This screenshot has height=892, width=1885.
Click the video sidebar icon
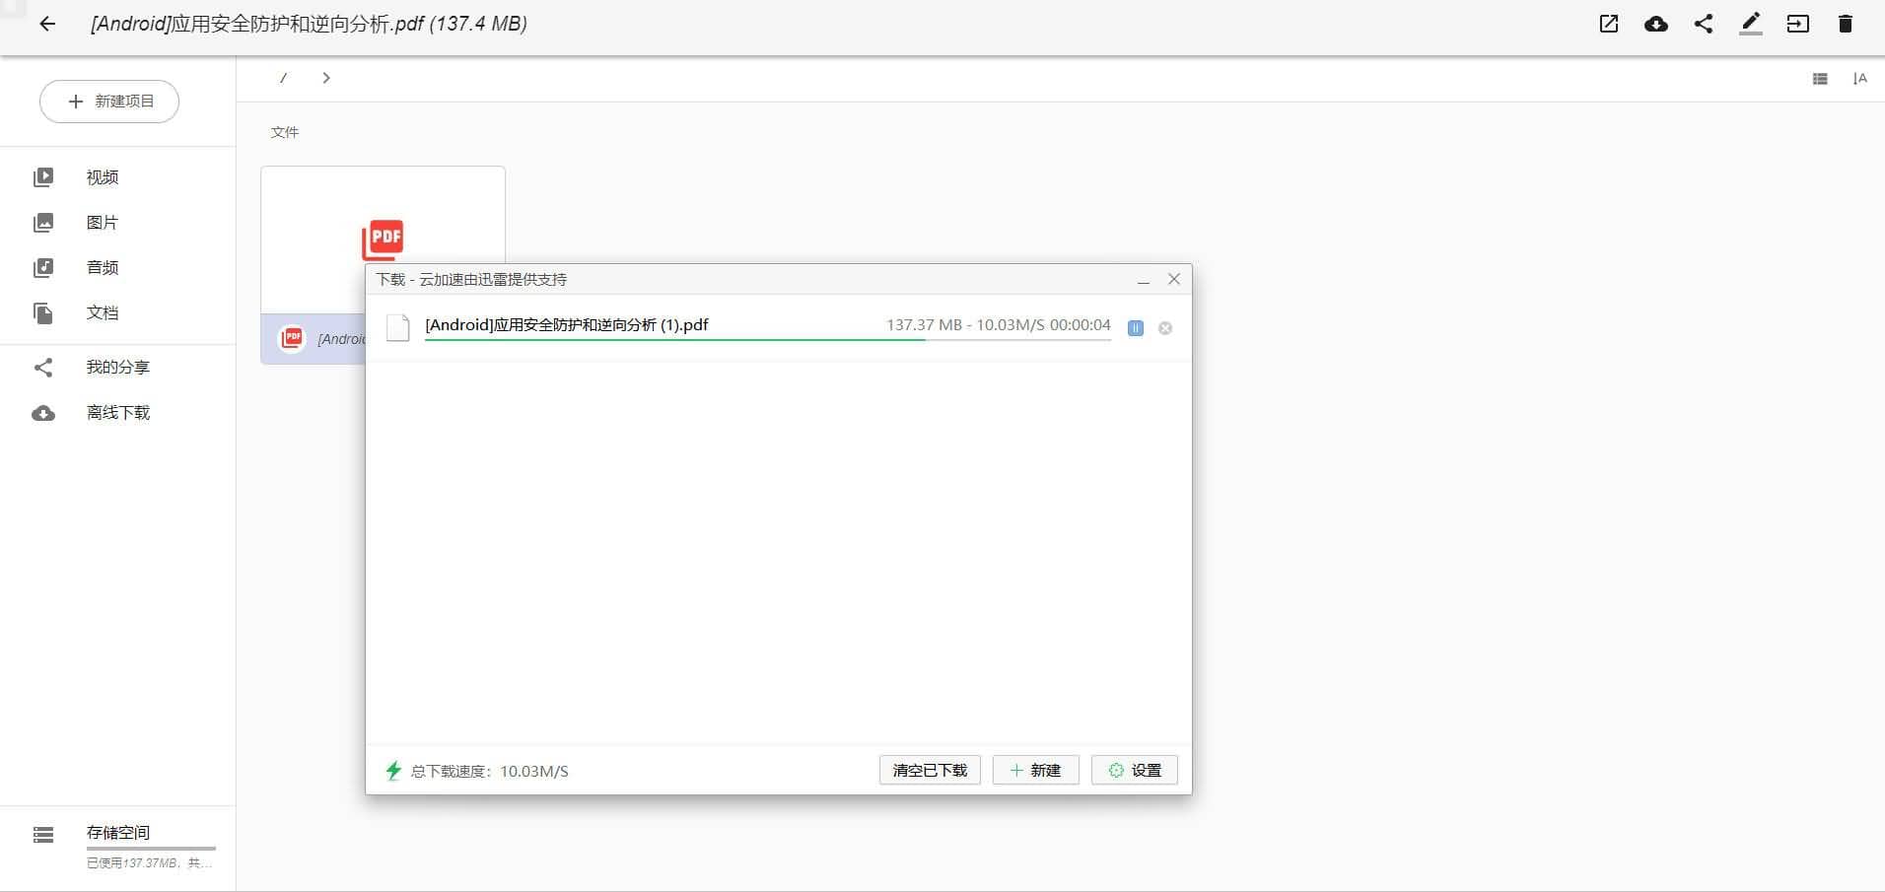click(x=43, y=177)
